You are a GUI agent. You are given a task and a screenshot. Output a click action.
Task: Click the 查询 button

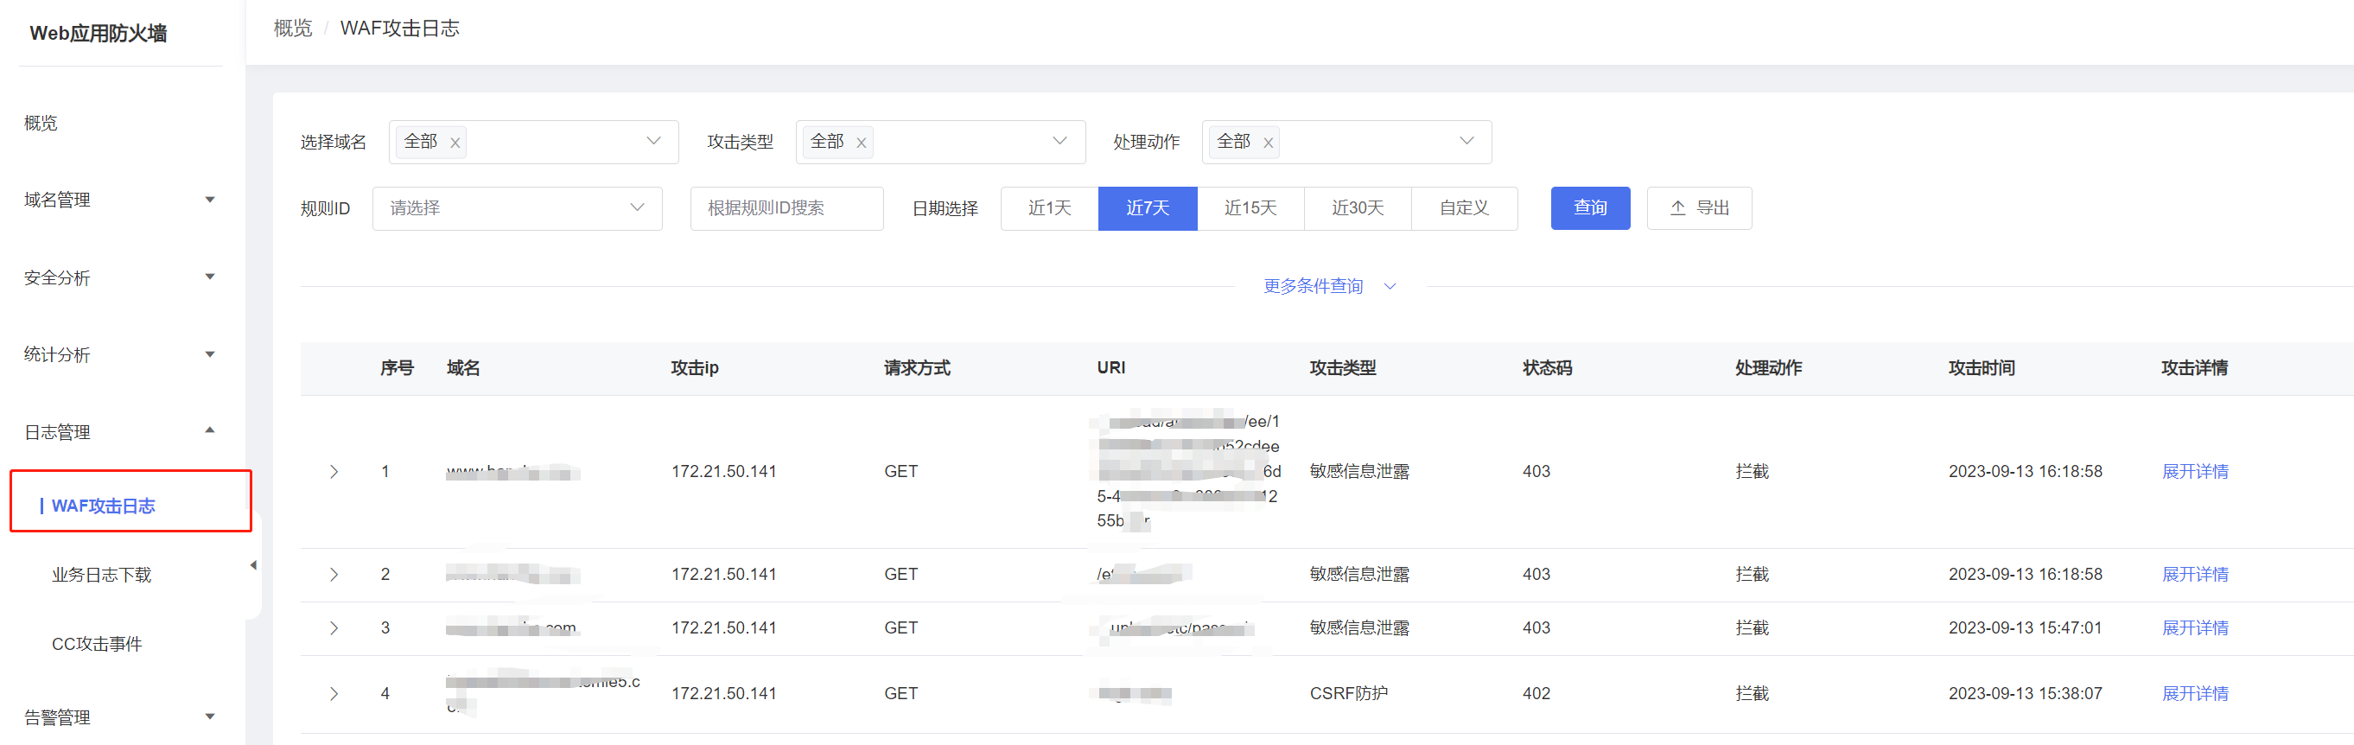tap(1590, 208)
